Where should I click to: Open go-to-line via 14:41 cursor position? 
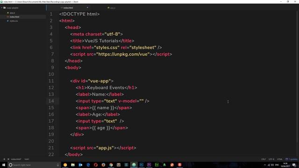27,159
